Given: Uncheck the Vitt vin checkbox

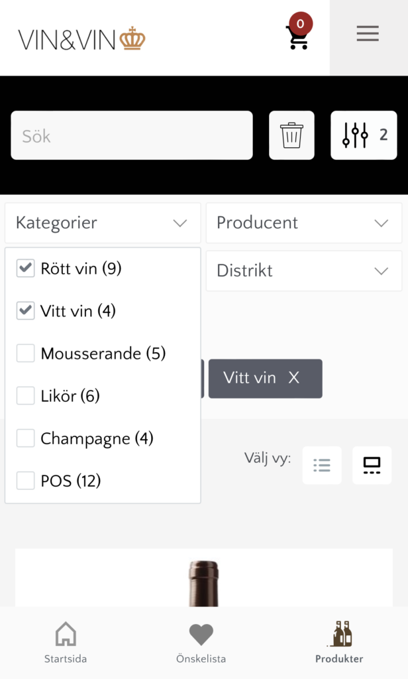Looking at the screenshot, I should tap(26, 311).
